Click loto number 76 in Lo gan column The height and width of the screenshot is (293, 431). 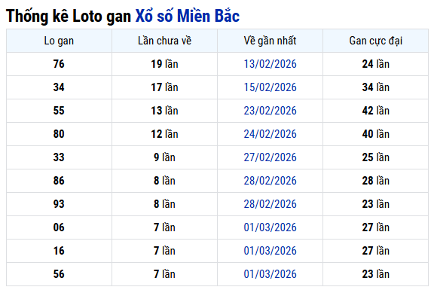59,64
